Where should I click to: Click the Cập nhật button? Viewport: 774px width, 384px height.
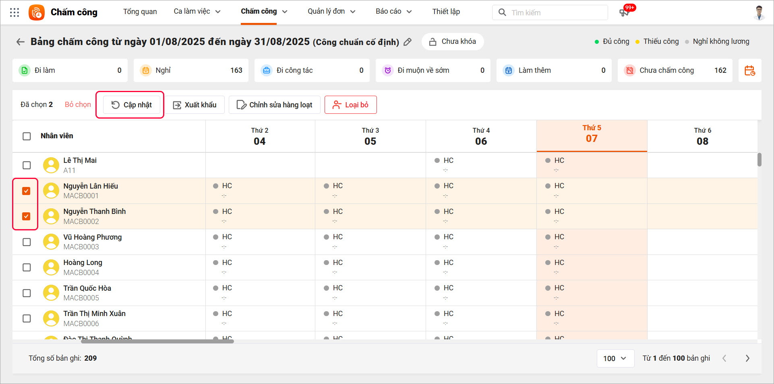click(132, 105)
